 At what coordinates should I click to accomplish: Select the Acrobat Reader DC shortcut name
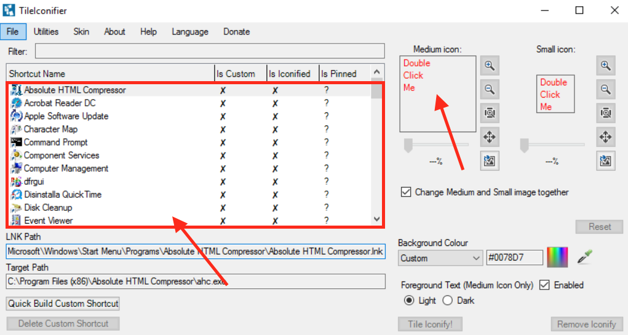(60, 103)
